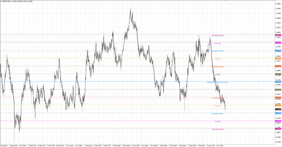
Task: Click the 3 Aug 2016 date label
Action: pos(4,146)
